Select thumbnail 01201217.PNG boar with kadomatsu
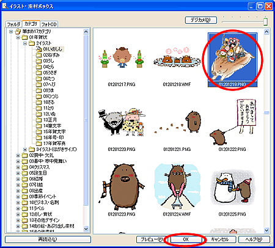Screen dimensions: 275x248 pyautogui.click(x=122, y=59)
